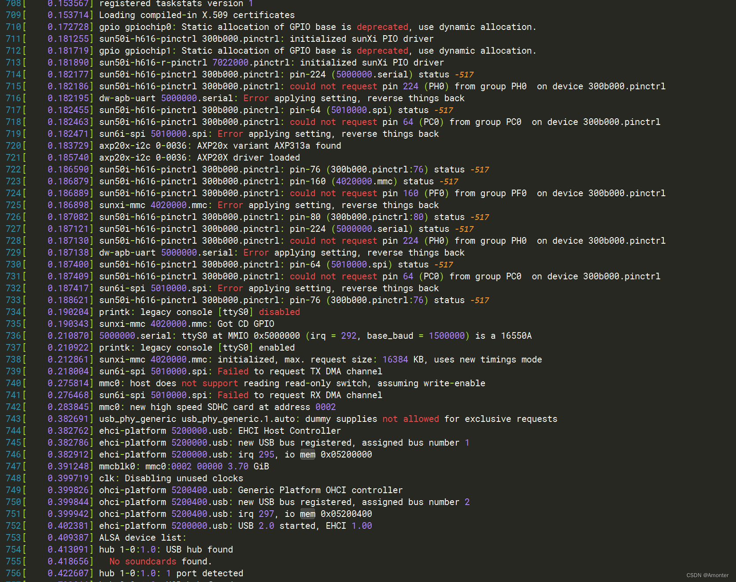The width and height of the screenshot is (736, 582).
Task: Click 'Error' on the line 719 sun6i-spi entry
Action: (230, 134)
